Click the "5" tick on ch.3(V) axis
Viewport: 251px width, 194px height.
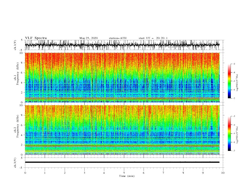pyautogui.click(x=22, y=158)
